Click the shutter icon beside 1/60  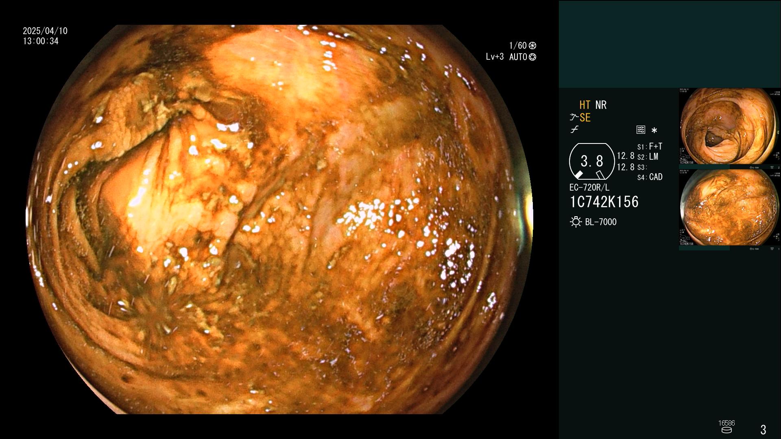532,46
